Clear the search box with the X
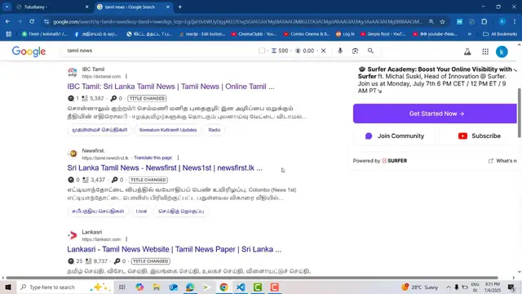 (323, 51)
